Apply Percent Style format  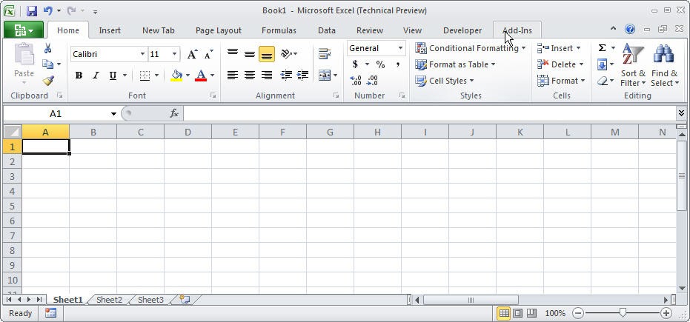click(381, 64)
